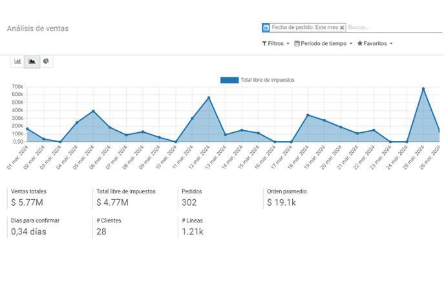Remove the 'Este mes' date filter
The width and height of the screenshot is (446, 294).
tap(342, 28)
